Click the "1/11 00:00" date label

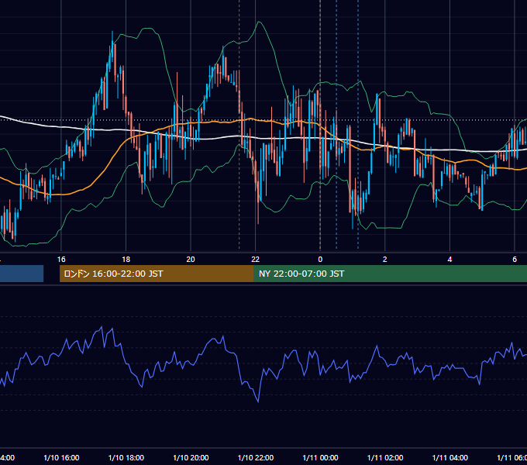point(320,457)
